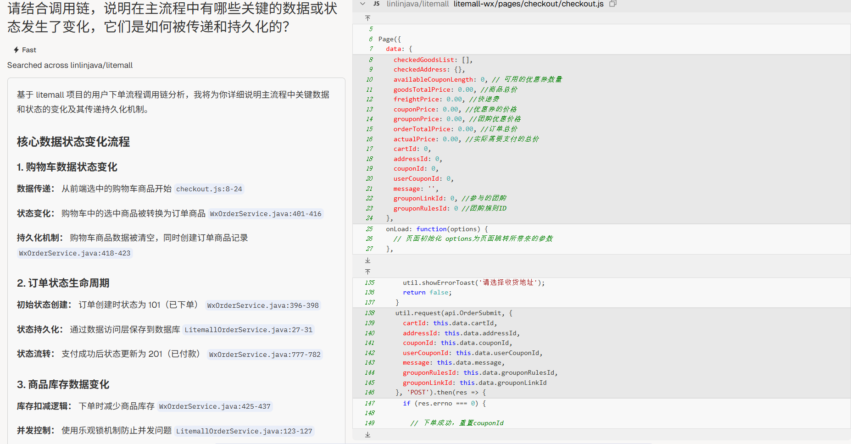The image size is (851, 444).
Task: Open WxOrderService.java:396-398 citation
Action: (x=262, y=305)
